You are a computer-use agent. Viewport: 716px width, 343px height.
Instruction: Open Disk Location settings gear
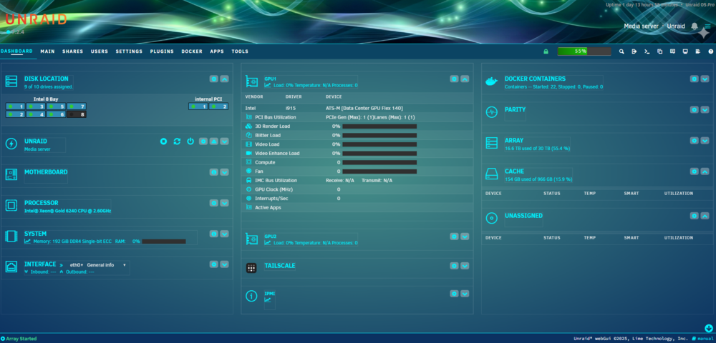tap(213, 79)
